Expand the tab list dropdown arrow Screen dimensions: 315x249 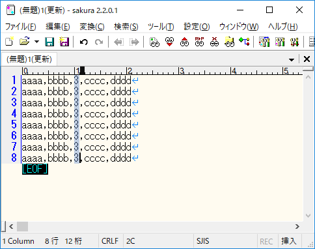pyautogui.click(x=292, y=59)
